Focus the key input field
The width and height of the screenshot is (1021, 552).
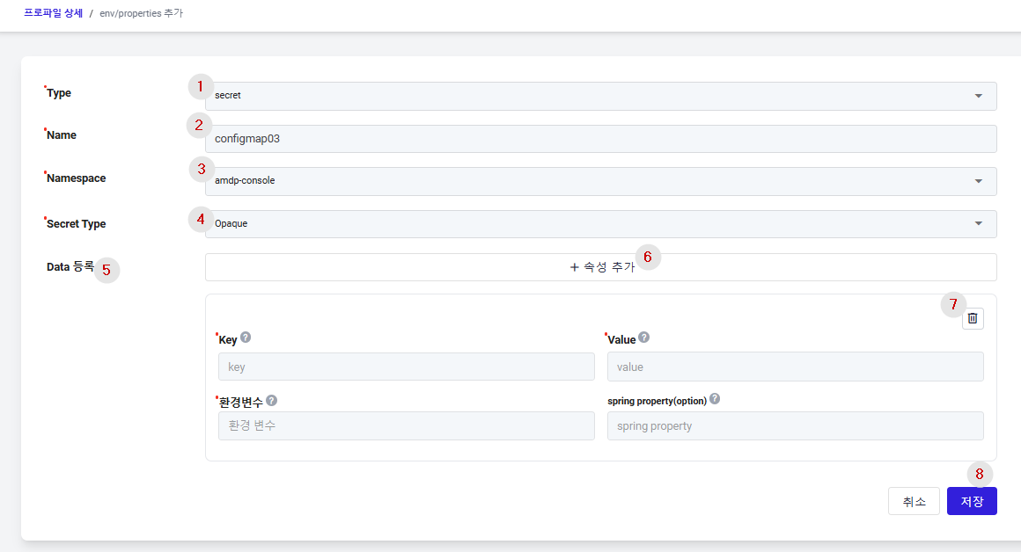(x=407, y=367)
